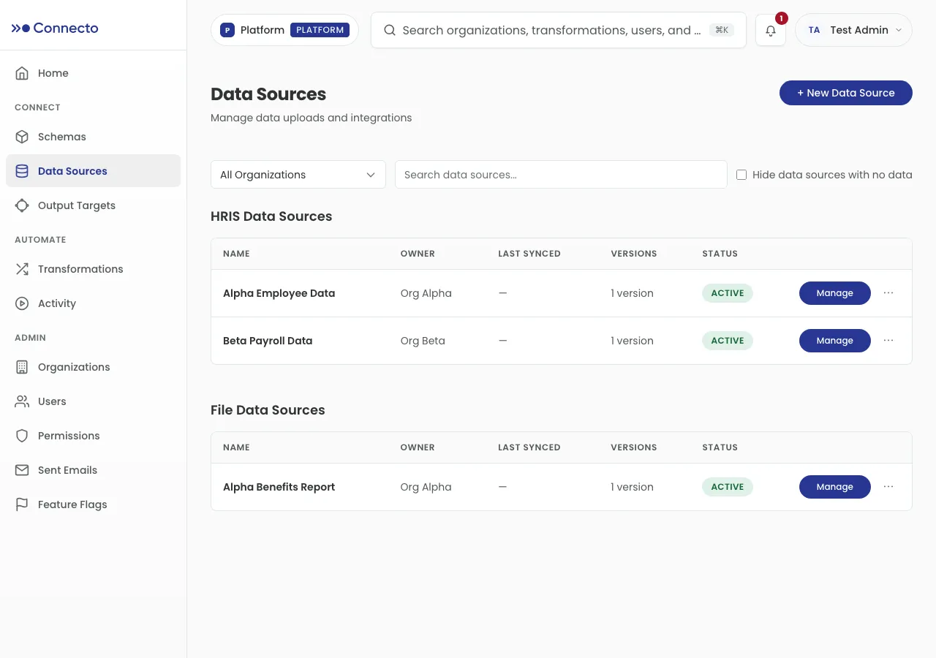Click ACTIVE status of Beta Payroll Data
Image resolution: width=936 pixels, height=658 pixels.
point(728,341)
